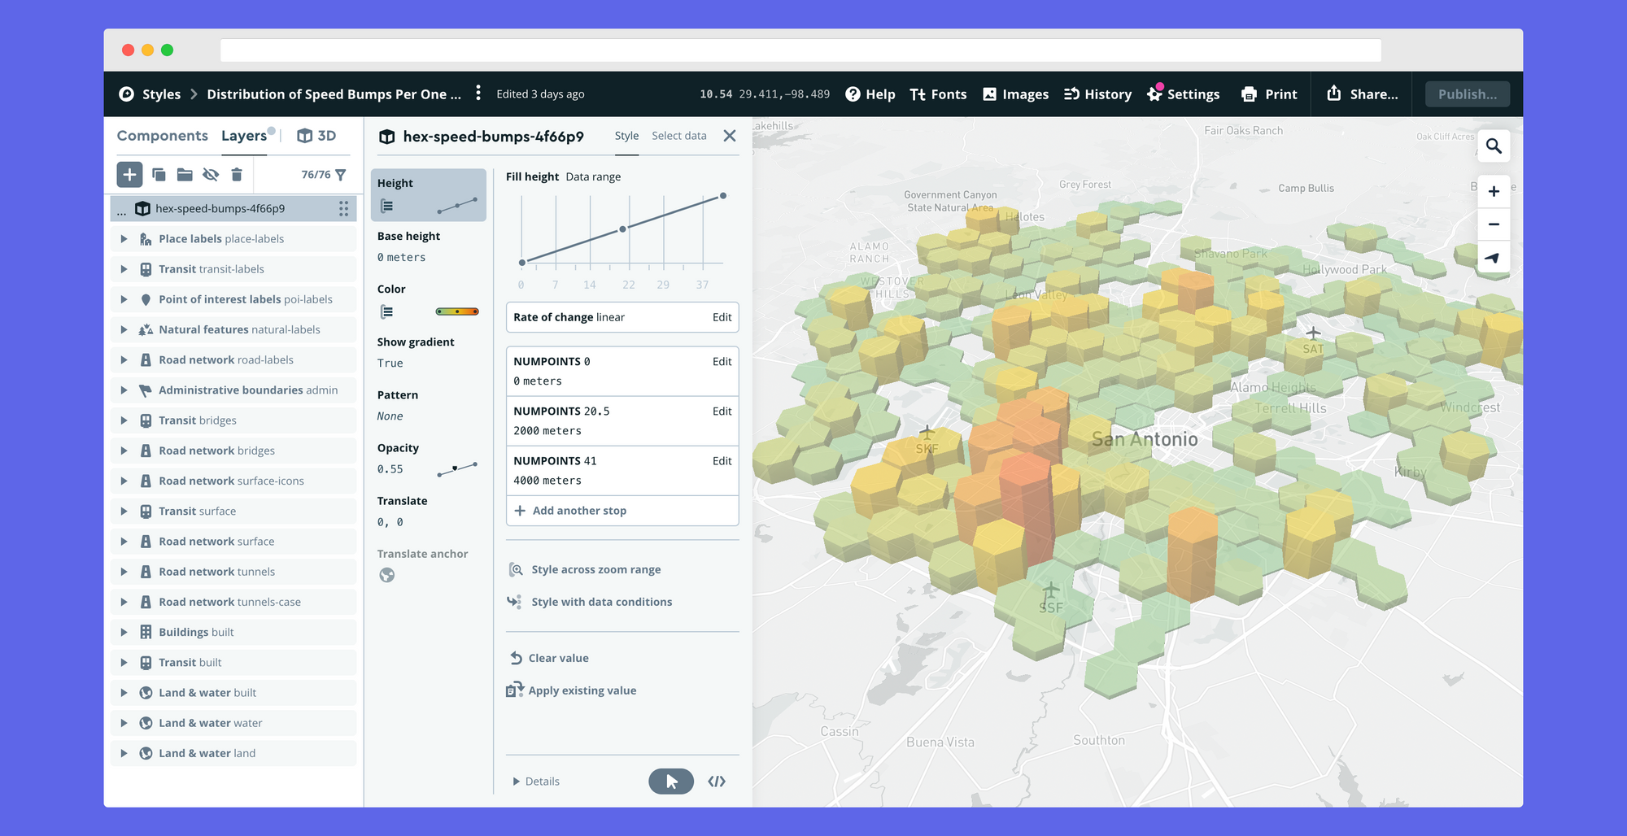This screenshot has width=1627, height=836.
Task: Click the add new layer plus button
Action: tap(129, 175)
